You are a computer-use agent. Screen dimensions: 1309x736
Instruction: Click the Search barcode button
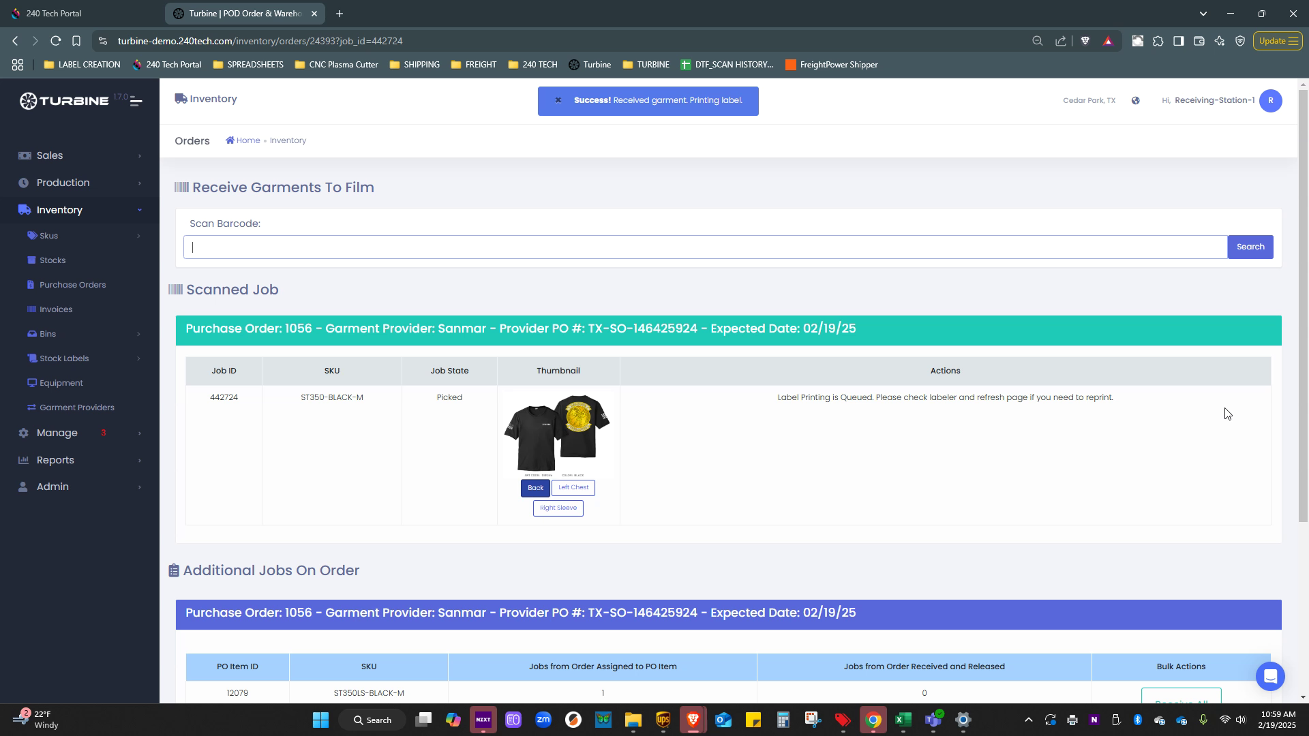tap(1250, 247)
